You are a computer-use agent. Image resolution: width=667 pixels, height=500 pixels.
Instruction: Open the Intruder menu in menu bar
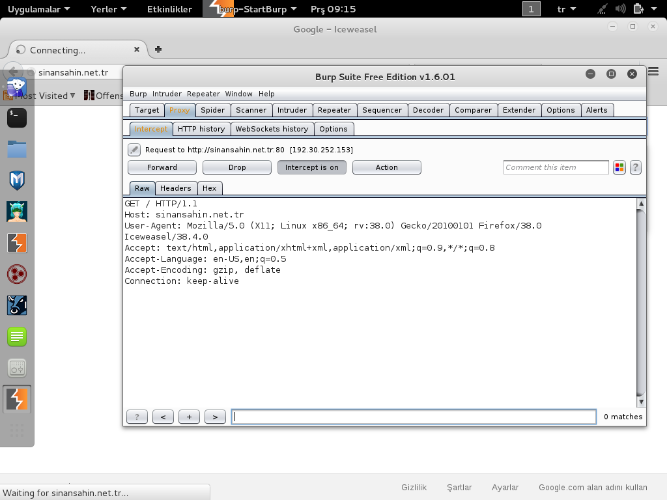tap(167, 94)
